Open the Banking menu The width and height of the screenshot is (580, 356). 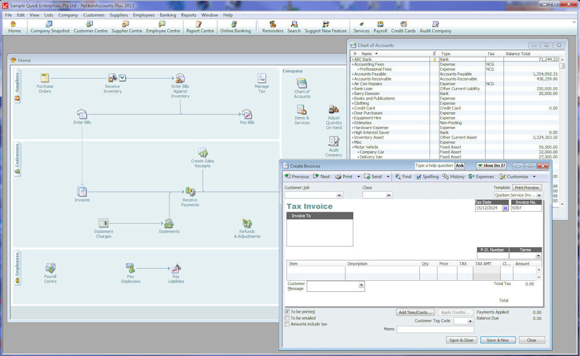(x=168, y=15)
